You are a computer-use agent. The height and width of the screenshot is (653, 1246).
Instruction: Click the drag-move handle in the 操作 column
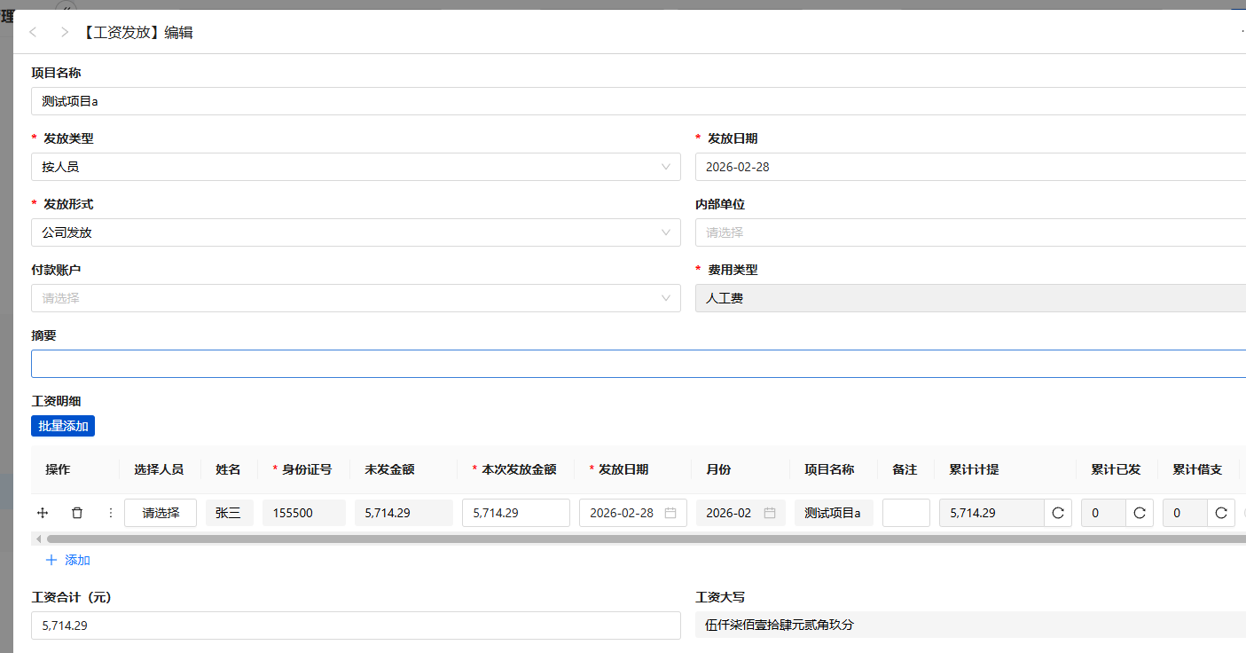pos(42,513)
